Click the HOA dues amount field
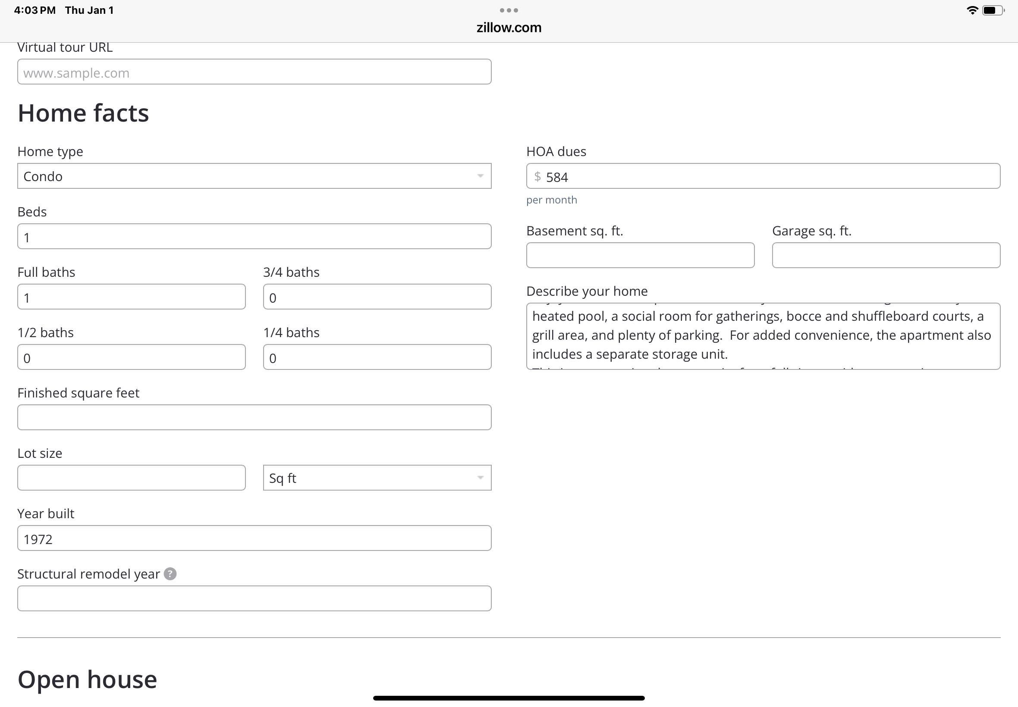Viewport: 1018px width, 707px height. click(762, 176)
